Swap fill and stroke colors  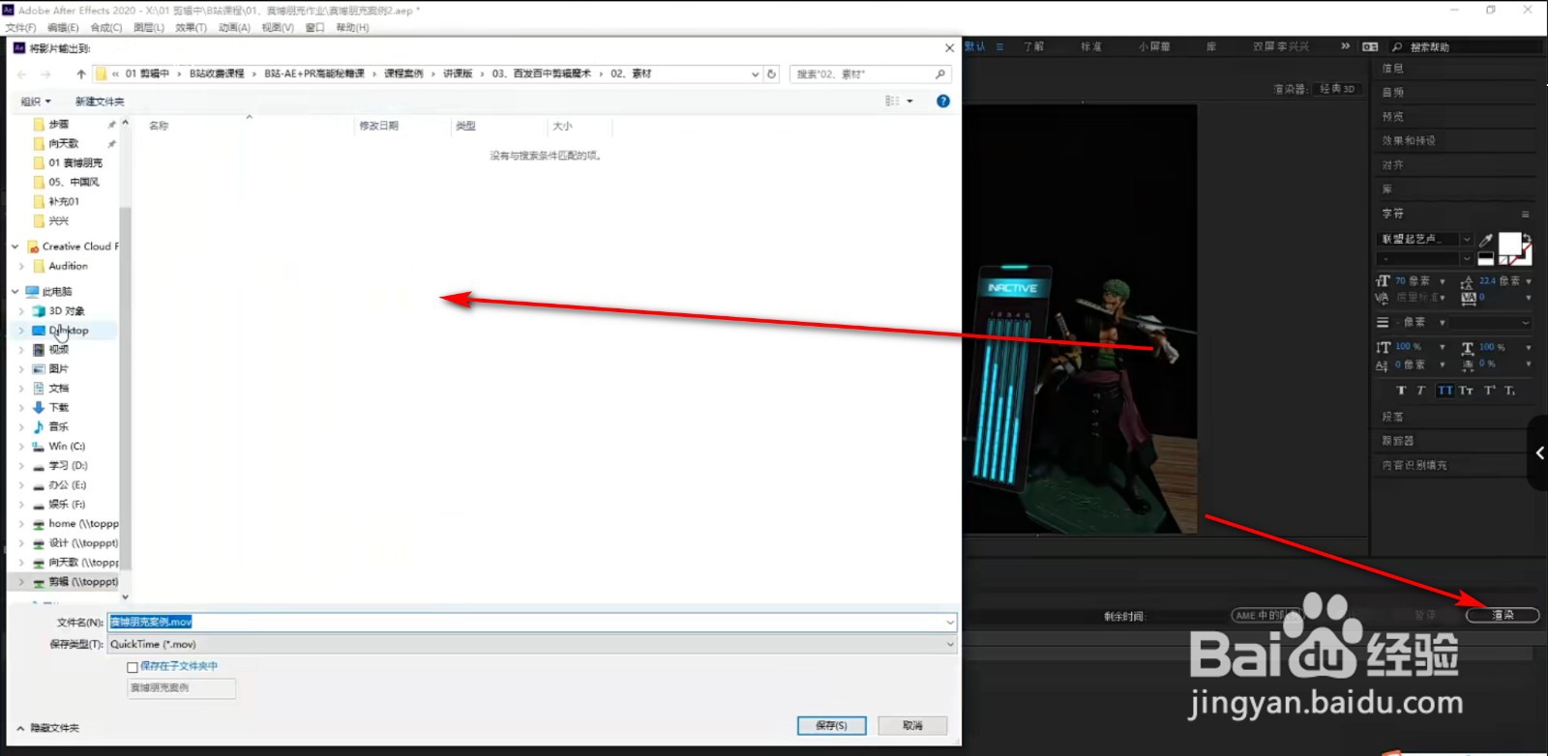pyautogui.click(x=1527, y=237)
